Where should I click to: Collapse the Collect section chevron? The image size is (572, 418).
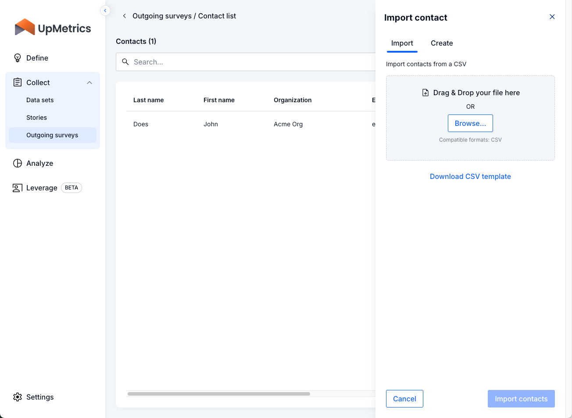pos(89,82)
